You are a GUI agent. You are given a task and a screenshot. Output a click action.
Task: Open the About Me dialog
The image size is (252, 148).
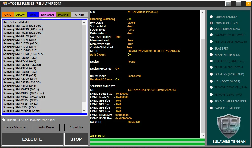(76, 127)
